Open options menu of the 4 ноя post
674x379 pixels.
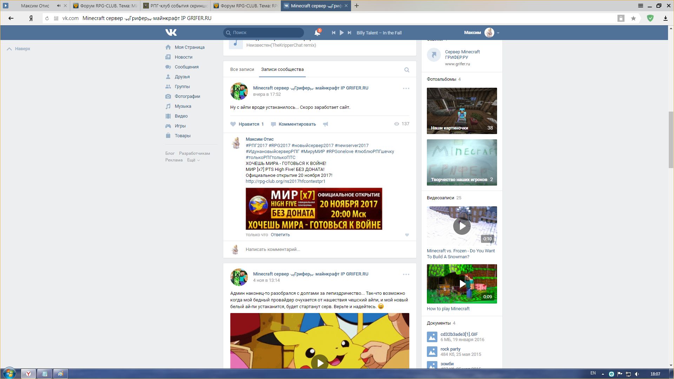click(406, 274)
